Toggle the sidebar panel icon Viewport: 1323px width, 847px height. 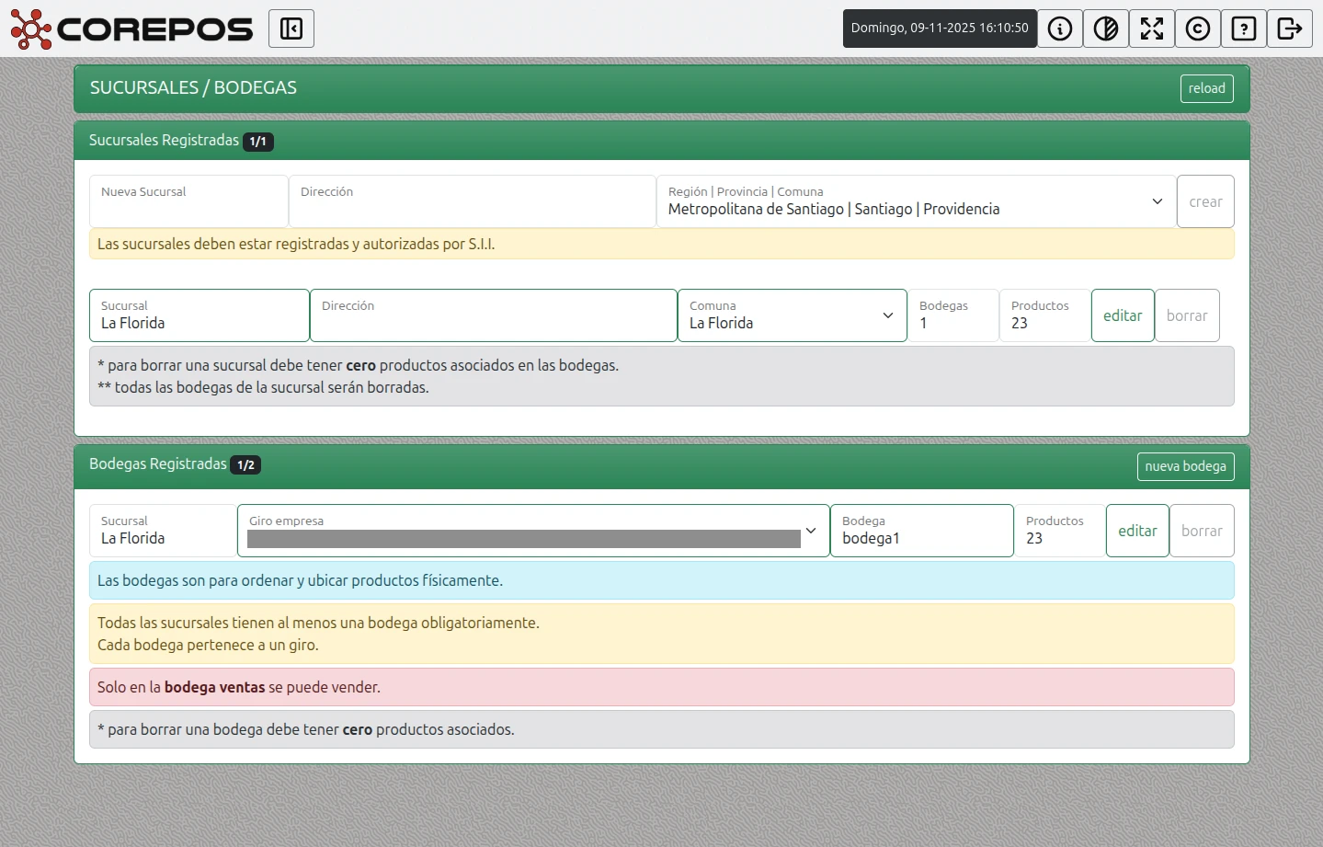coord(291,29)
